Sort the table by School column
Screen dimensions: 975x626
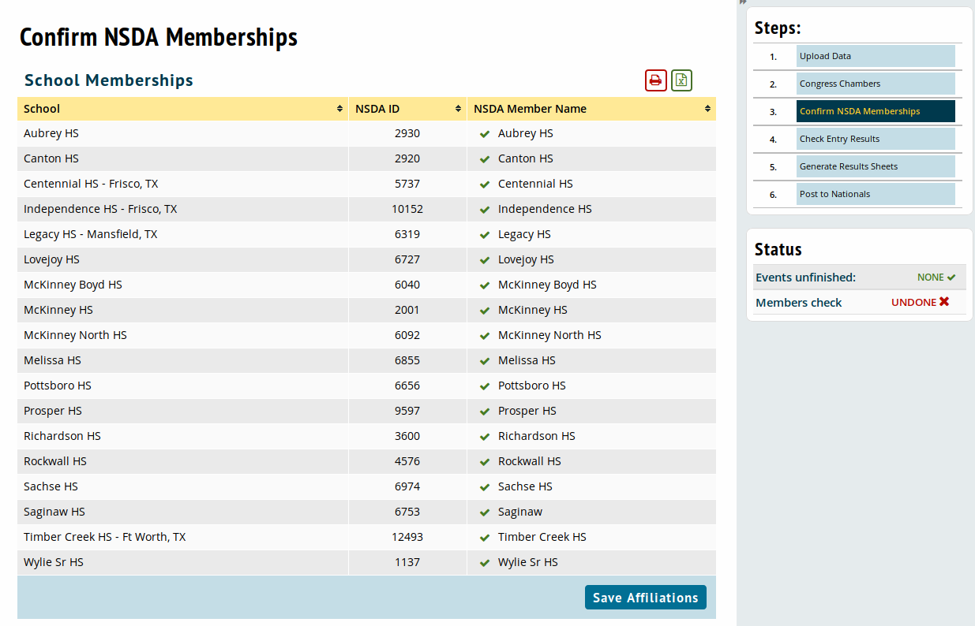click(x=339, y=109)
